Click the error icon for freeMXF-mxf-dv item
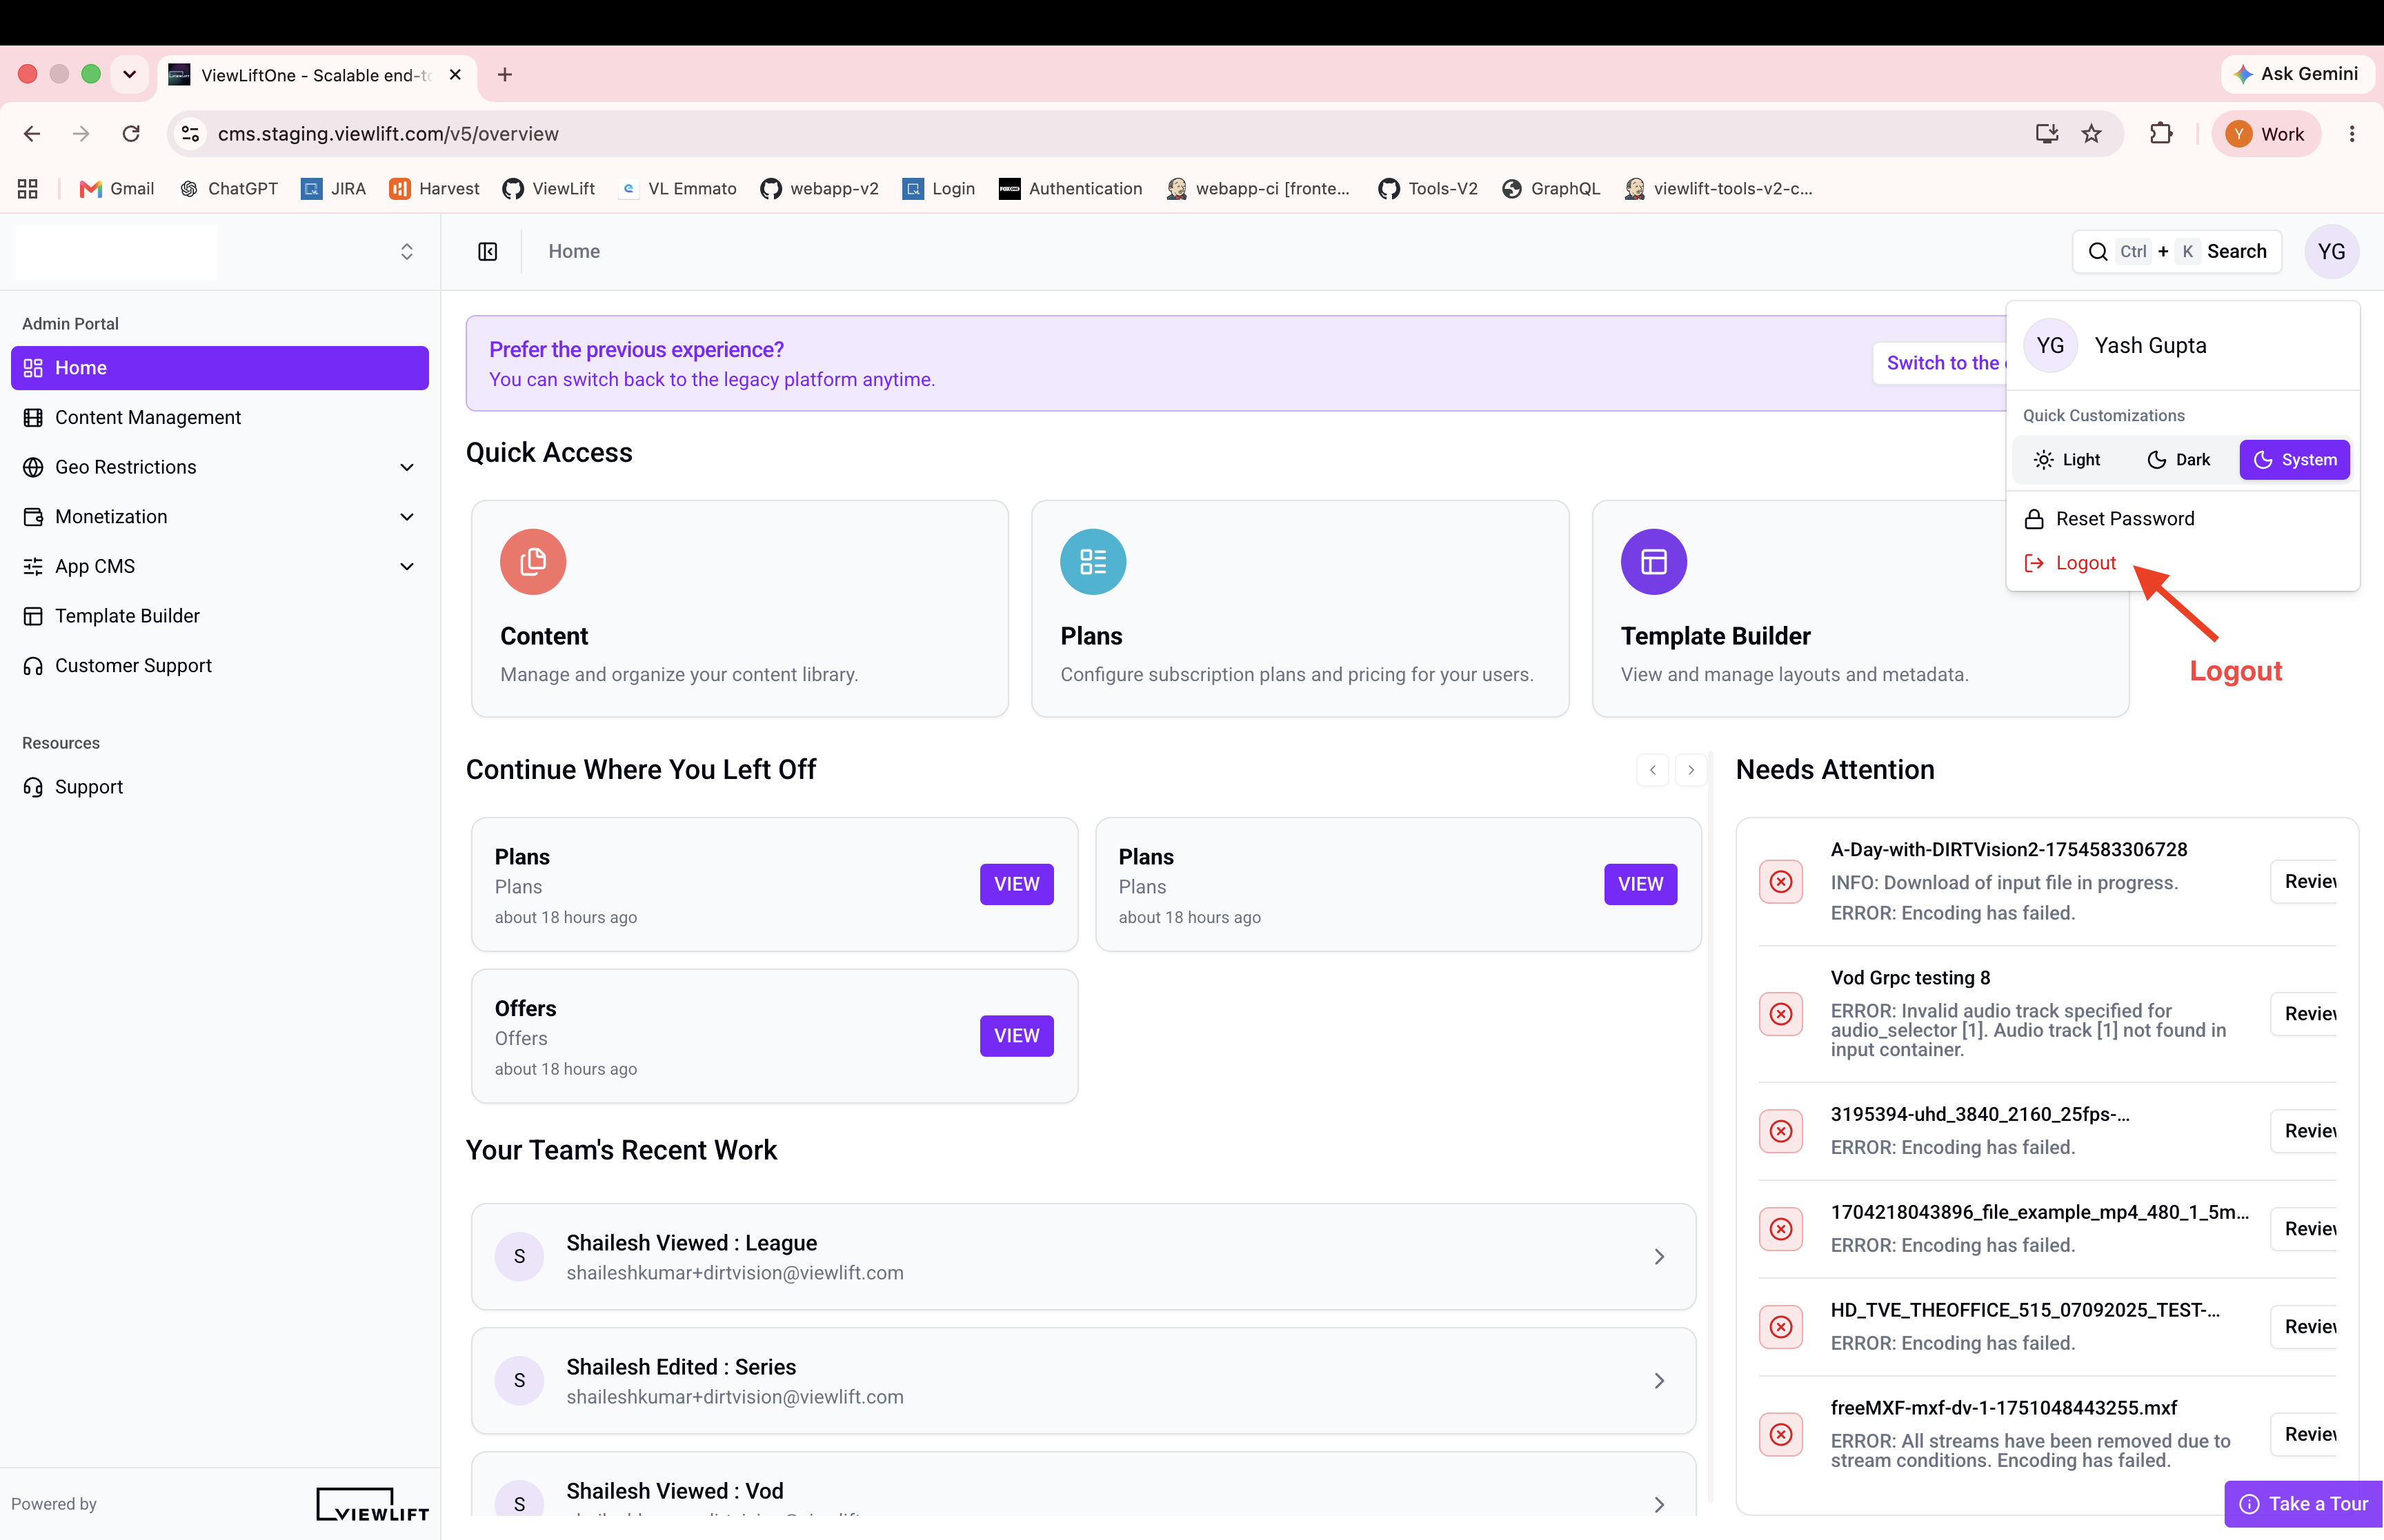Screen dimensions: 2384x1540 1780,1435
